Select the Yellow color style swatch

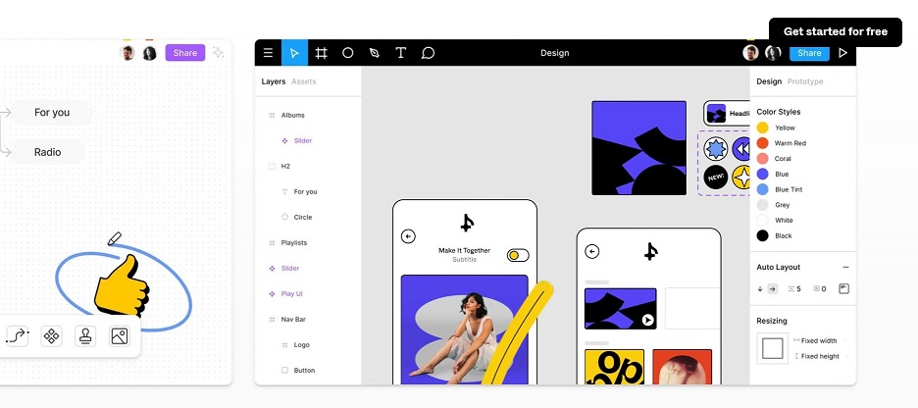[x=762, y=127]
